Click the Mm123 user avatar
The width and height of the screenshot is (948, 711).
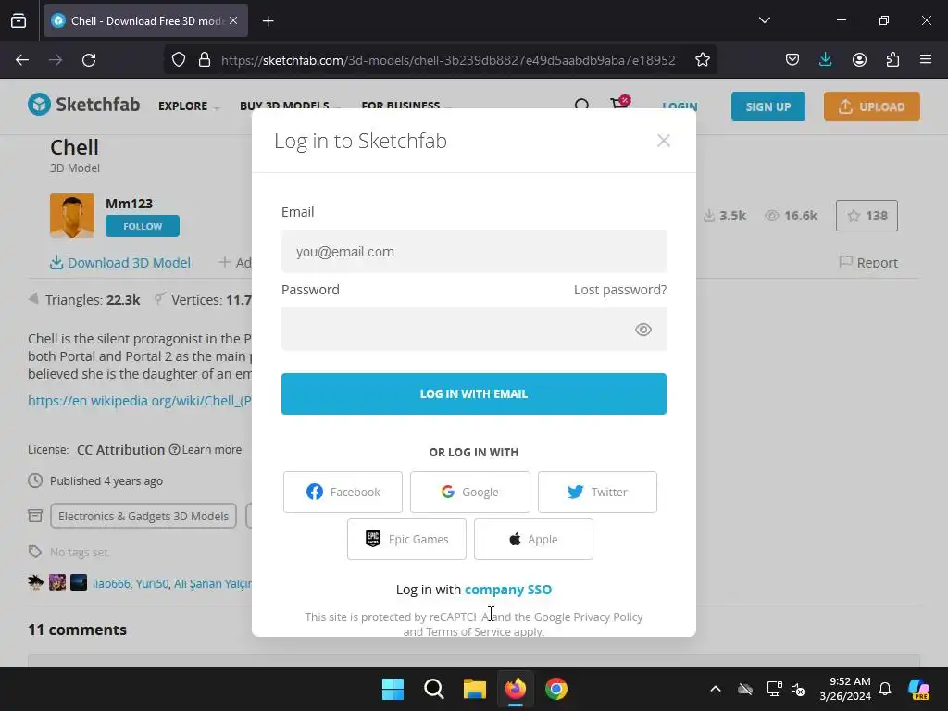tap(72, 215)
